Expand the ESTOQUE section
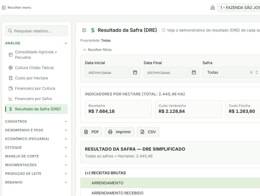 click(36, 148)
